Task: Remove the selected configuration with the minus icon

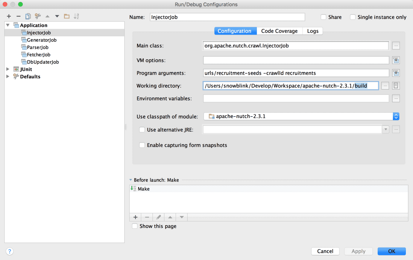Action: click(x=18, y=16)
